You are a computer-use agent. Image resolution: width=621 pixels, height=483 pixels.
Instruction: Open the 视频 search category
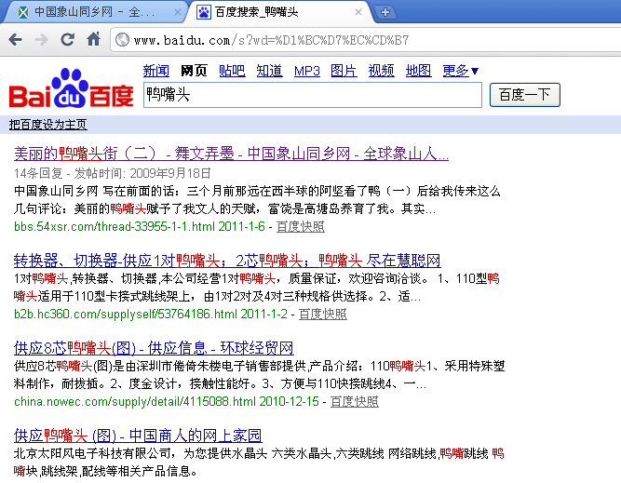[381, 71]
